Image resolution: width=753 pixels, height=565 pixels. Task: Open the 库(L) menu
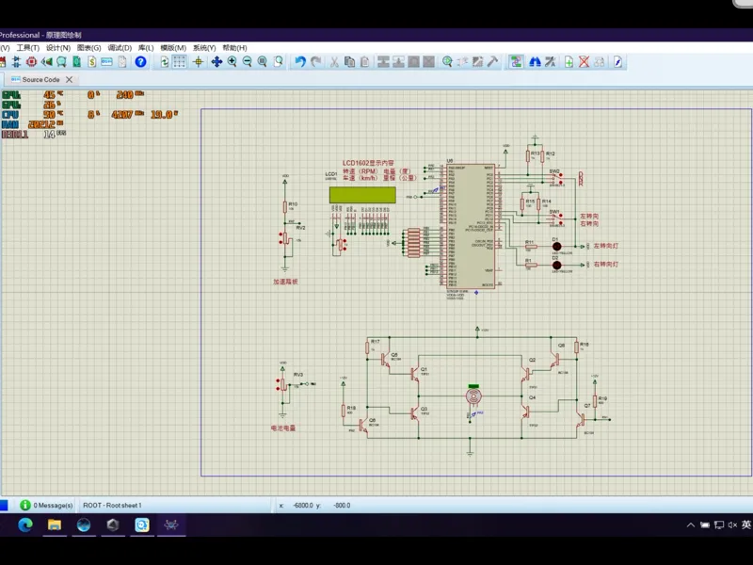pos(146,48)
